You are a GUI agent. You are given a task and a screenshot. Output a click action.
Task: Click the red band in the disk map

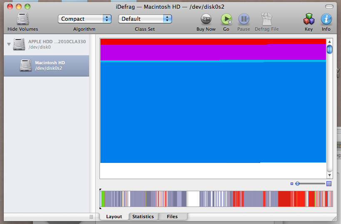pos(213,42)
